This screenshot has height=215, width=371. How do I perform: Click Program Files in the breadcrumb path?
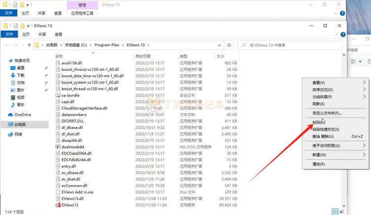107,45
